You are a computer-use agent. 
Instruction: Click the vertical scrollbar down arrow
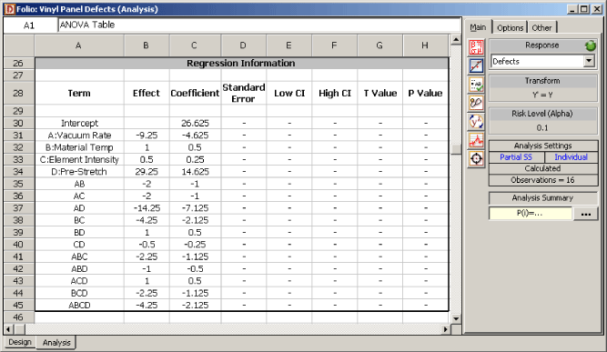click(456, 318)
